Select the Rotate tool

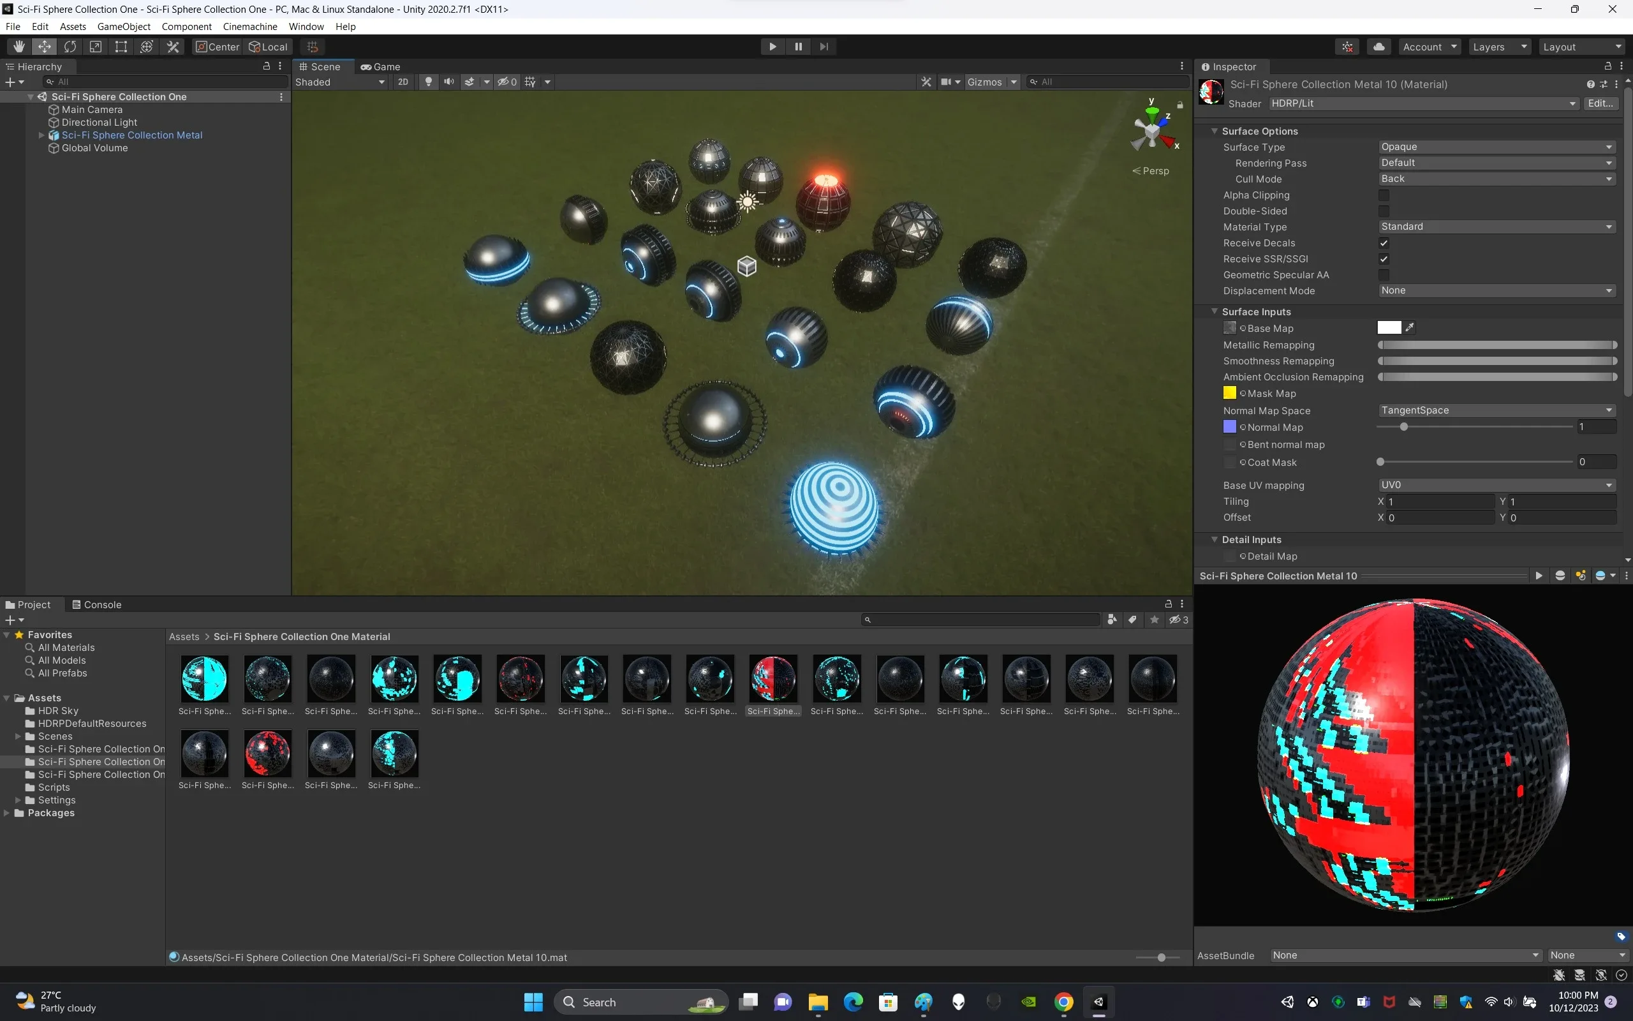pos(70,47)
